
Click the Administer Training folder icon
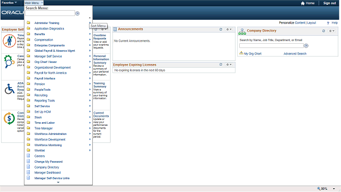tap(28, 22)
